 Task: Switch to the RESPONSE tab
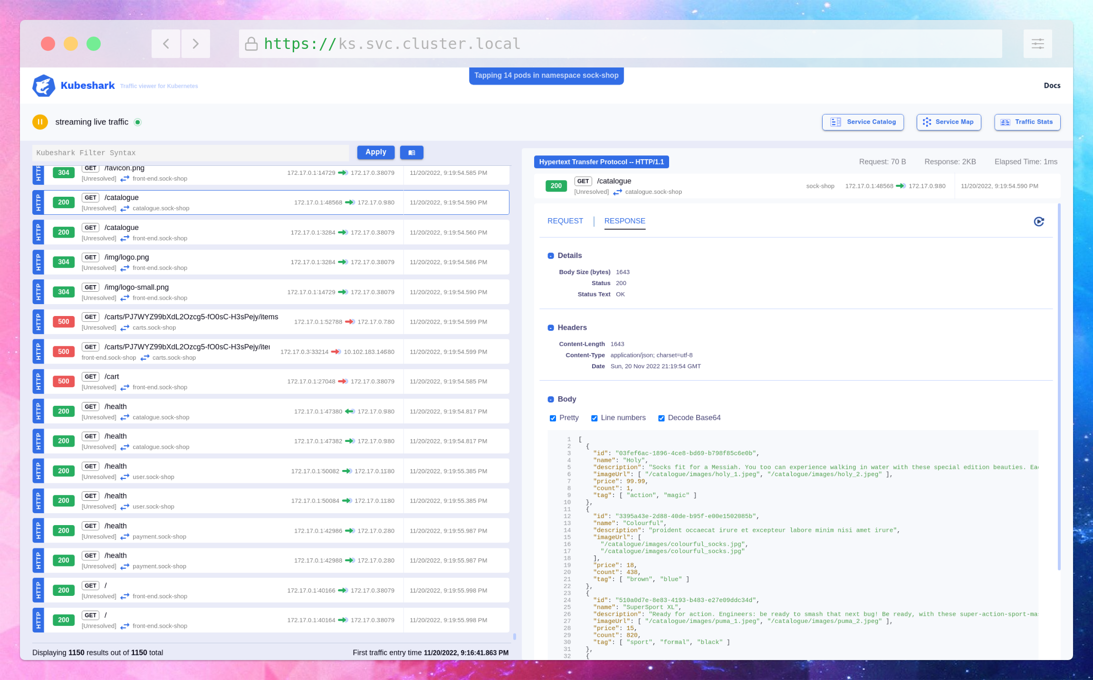[624, 220]
